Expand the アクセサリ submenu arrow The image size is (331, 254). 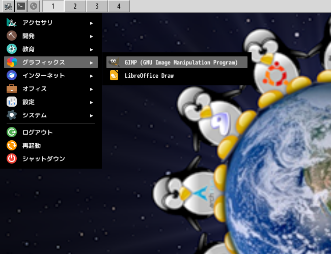[x=91, y=23]
